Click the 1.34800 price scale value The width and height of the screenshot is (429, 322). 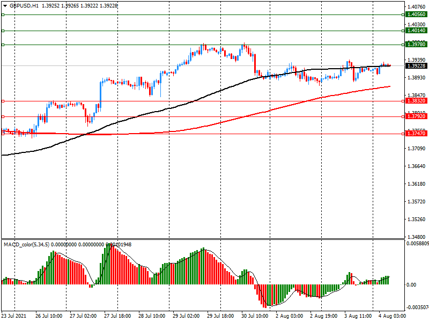coord(417,237)
